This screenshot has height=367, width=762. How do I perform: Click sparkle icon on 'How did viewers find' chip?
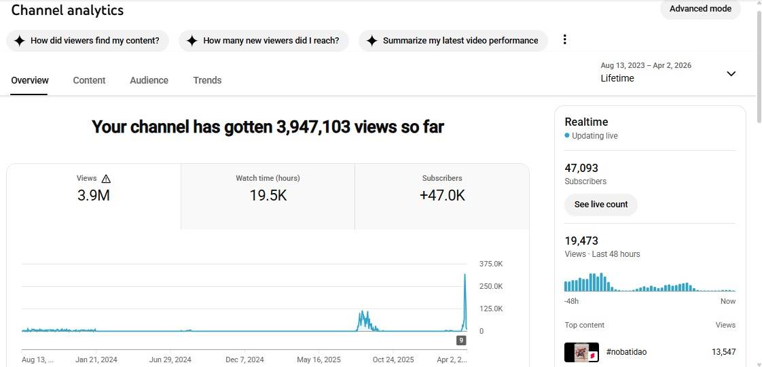20,41
